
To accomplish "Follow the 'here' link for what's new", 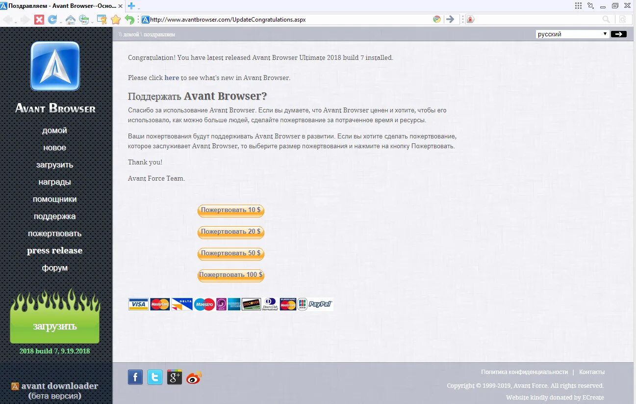I will pyautogui.click(x=172, y=78).
